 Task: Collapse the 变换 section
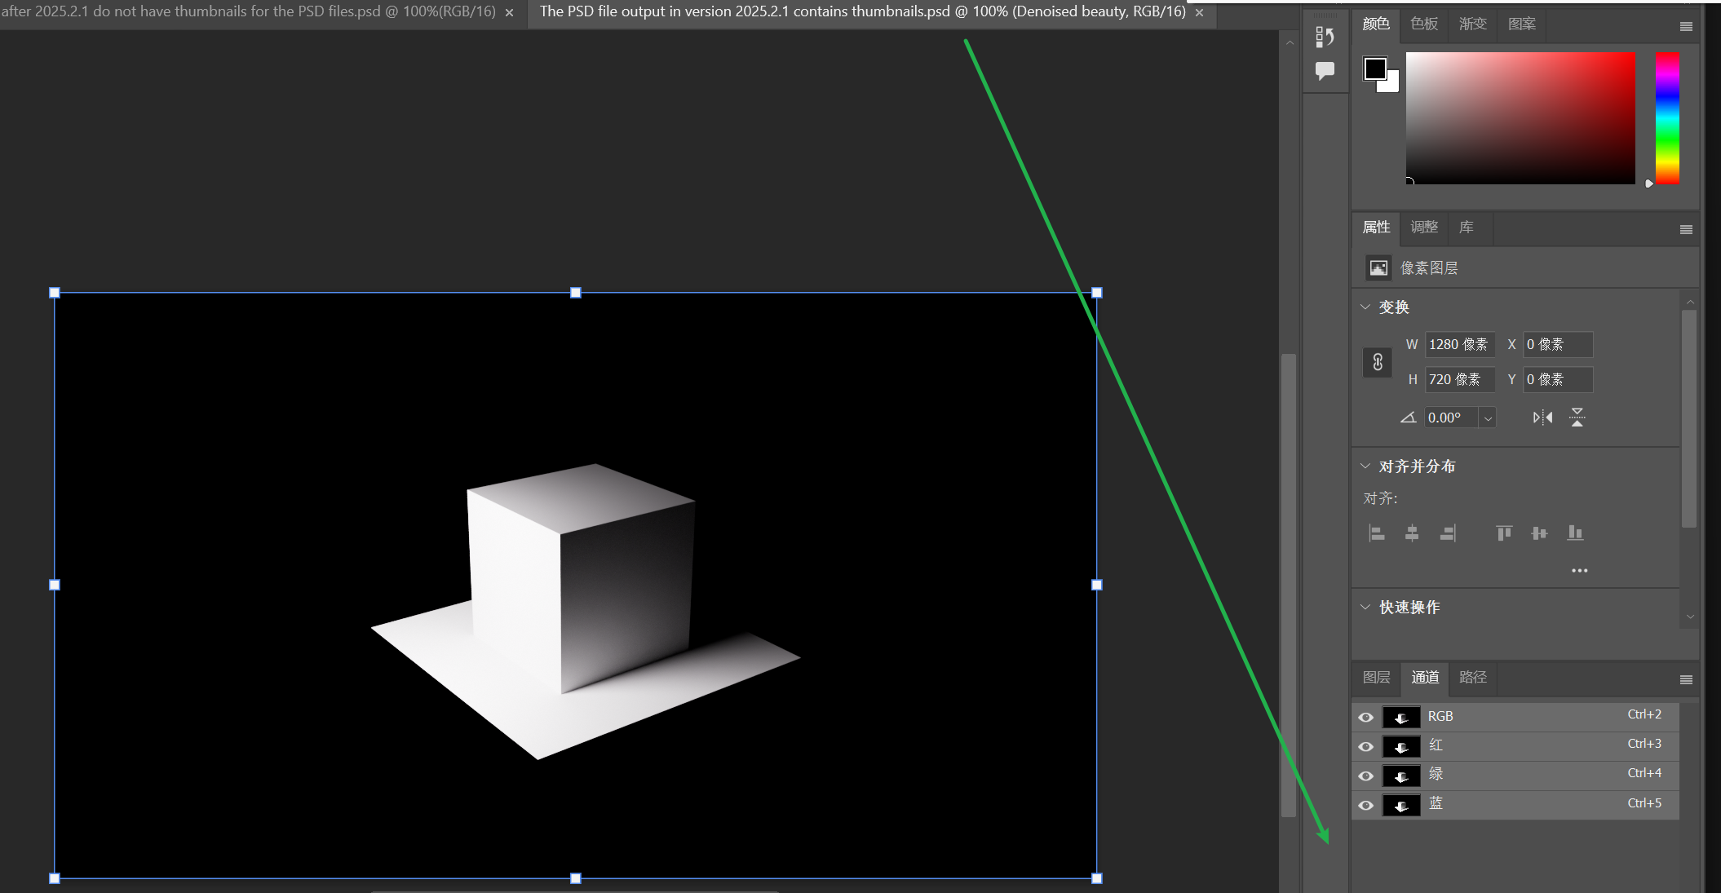pyautogui.click(x=1365, y=307)
